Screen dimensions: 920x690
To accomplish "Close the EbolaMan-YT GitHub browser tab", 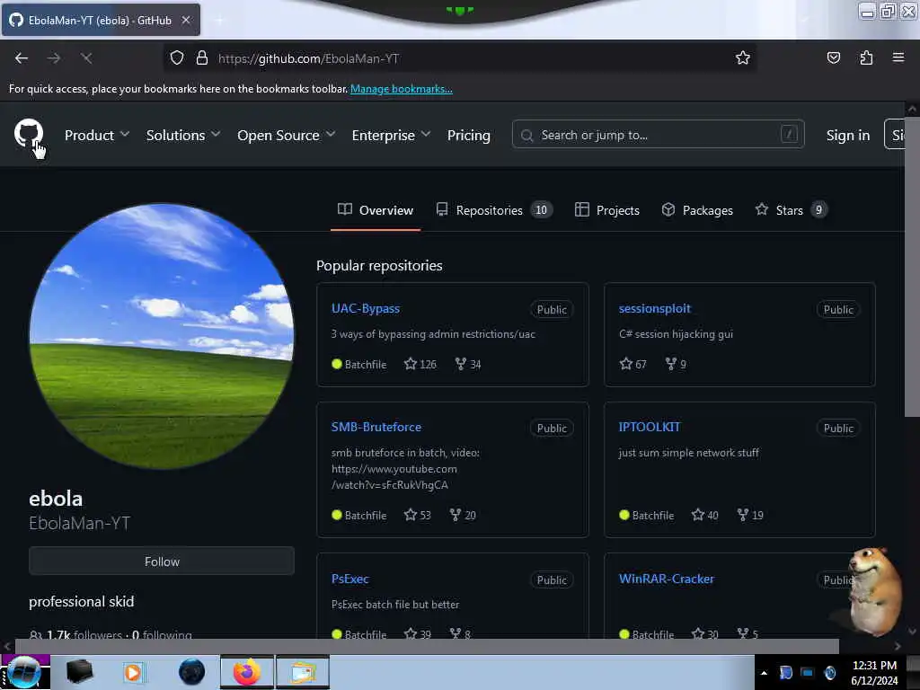I will (185, 20).
